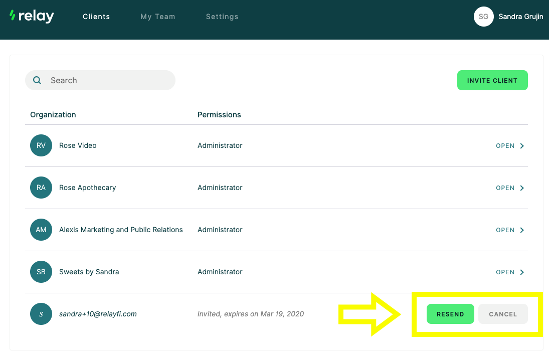Open the Rose Apothecary client

pyautogui.click(x=505, y=188)
